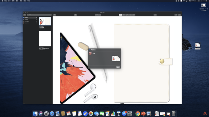Open the blank note dated 2020年4月15日
Image resolution: width=209 pixels, height=117 pixels.
45,39
